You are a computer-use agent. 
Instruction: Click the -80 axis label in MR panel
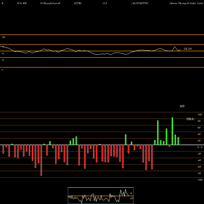199,173
